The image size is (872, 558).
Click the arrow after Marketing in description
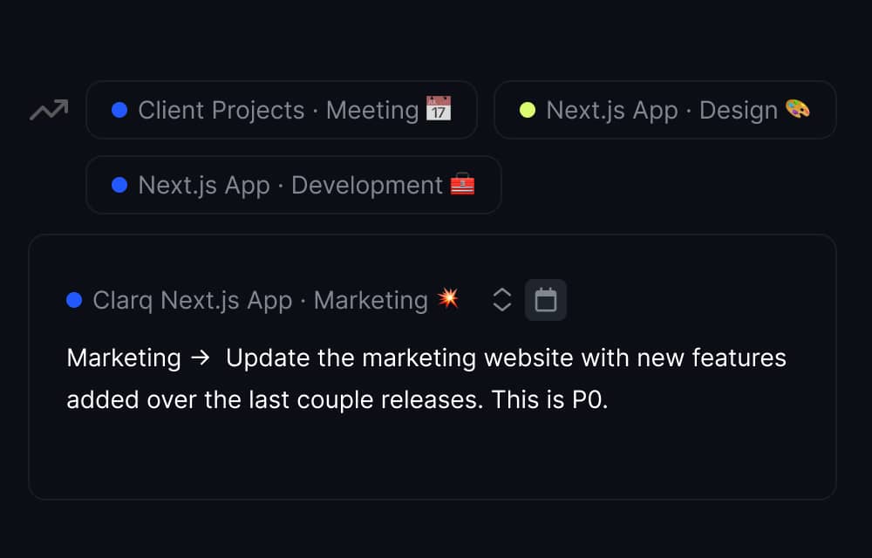tap(199, 358)
